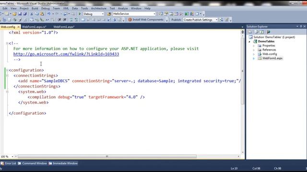
Task: Open the Debug configuration dropdown
Action: coord(103,14)
